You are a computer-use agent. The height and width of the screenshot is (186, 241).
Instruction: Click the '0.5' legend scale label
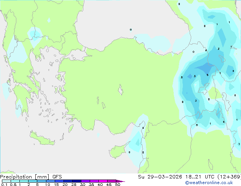pos(13,184)
